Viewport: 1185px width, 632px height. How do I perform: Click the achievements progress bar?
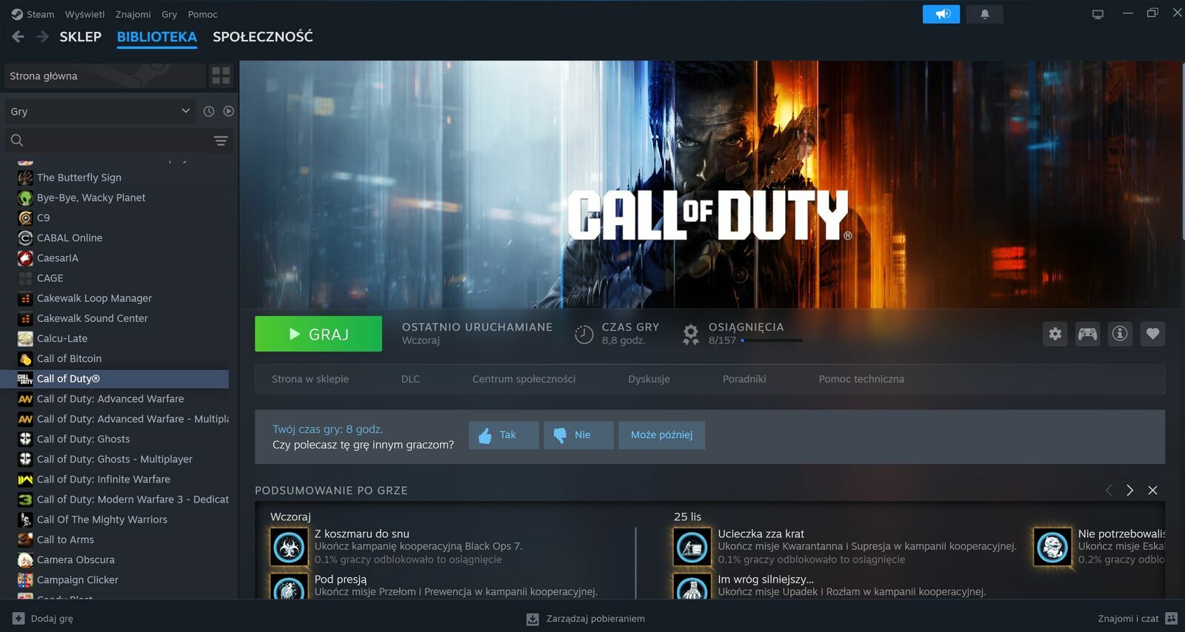[x=771, y=340]
